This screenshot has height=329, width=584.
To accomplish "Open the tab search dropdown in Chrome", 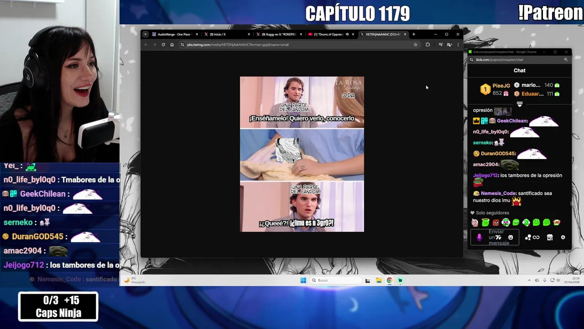I will pyautogui.click(x=145, y=34).
